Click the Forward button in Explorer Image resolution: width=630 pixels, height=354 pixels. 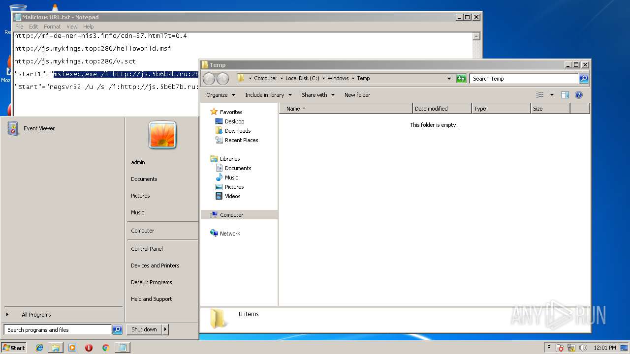(222, 78)
